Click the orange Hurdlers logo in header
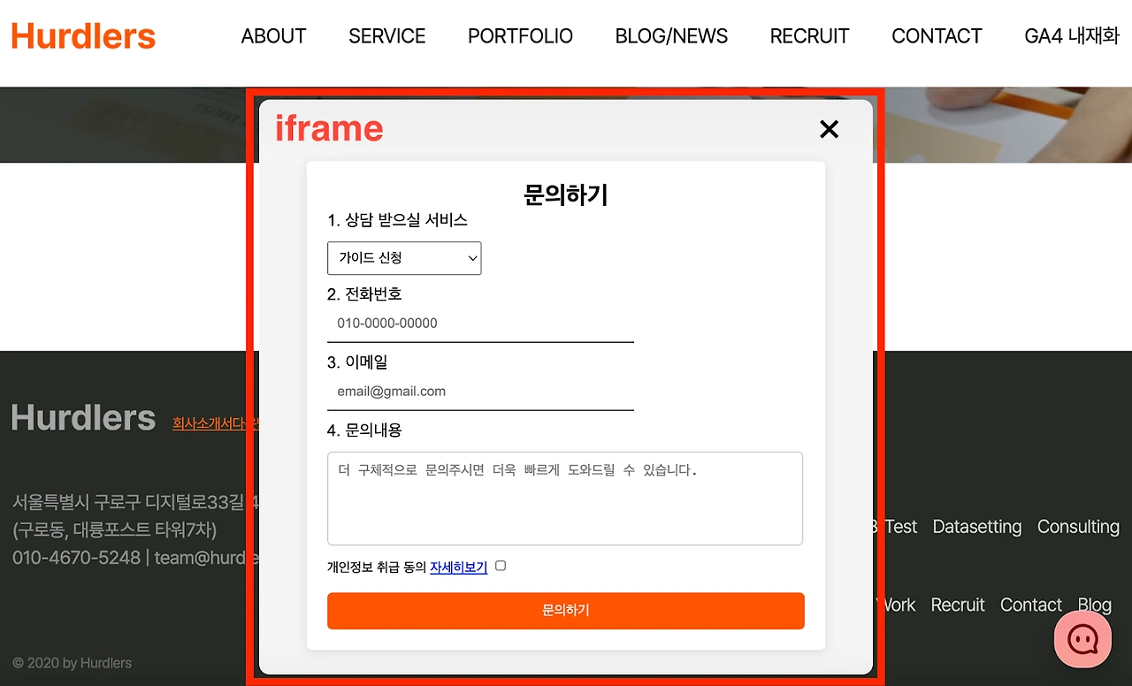The image size is (1132, 686). 83,35
